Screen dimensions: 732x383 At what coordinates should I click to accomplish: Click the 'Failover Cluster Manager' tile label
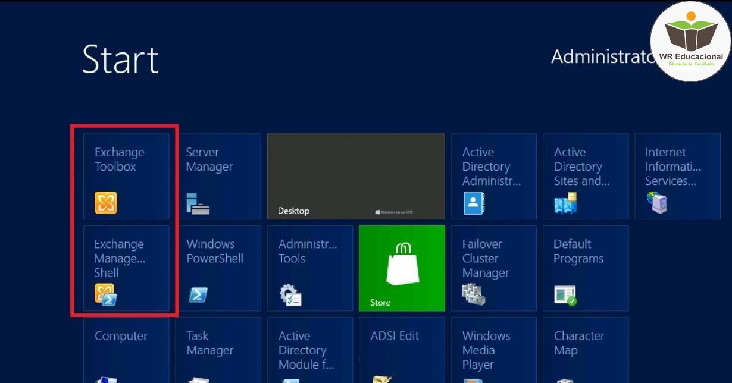click(x=486, y=258)
